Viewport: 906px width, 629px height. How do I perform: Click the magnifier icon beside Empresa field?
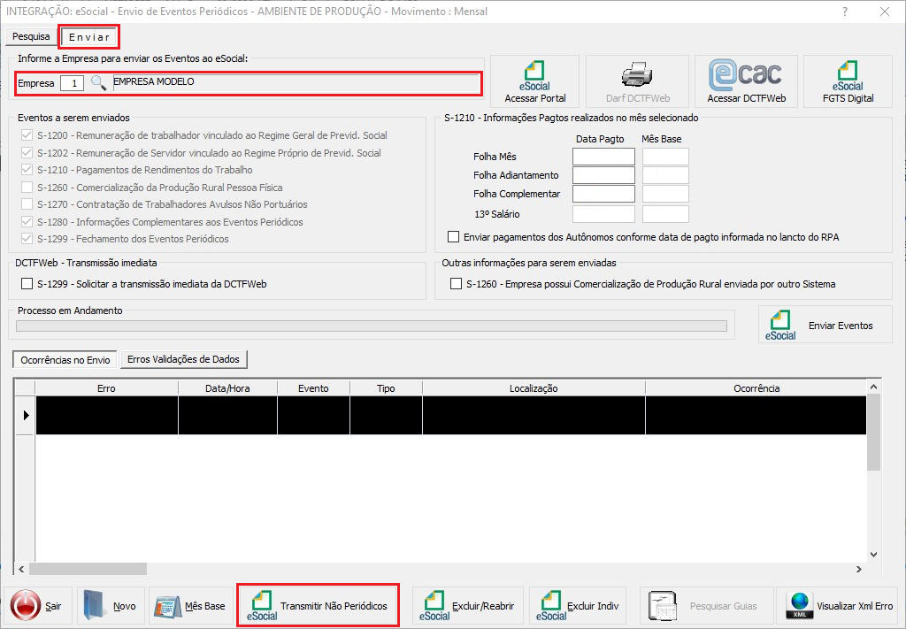click(98, 83)
